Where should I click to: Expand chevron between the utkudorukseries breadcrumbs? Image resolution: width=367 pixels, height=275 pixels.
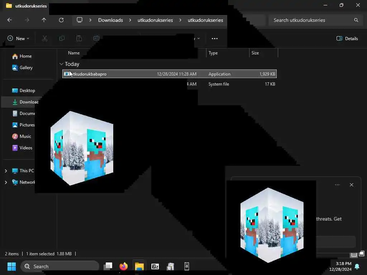coord(180,20)
